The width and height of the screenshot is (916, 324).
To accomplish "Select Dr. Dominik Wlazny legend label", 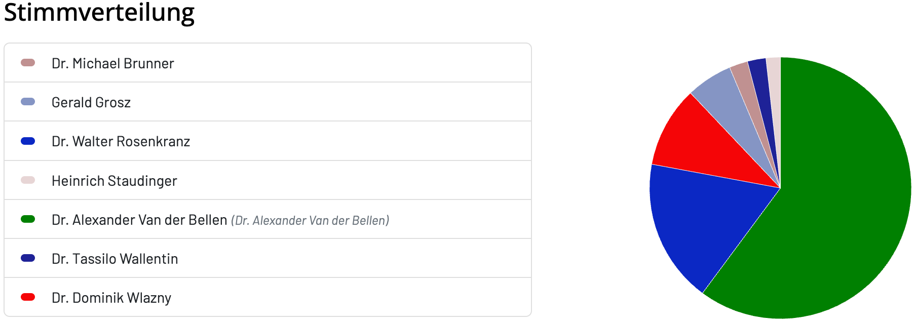I will pyautogui.click(x=111, y=298).
